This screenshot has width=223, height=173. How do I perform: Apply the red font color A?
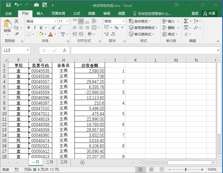coord(51,34)
